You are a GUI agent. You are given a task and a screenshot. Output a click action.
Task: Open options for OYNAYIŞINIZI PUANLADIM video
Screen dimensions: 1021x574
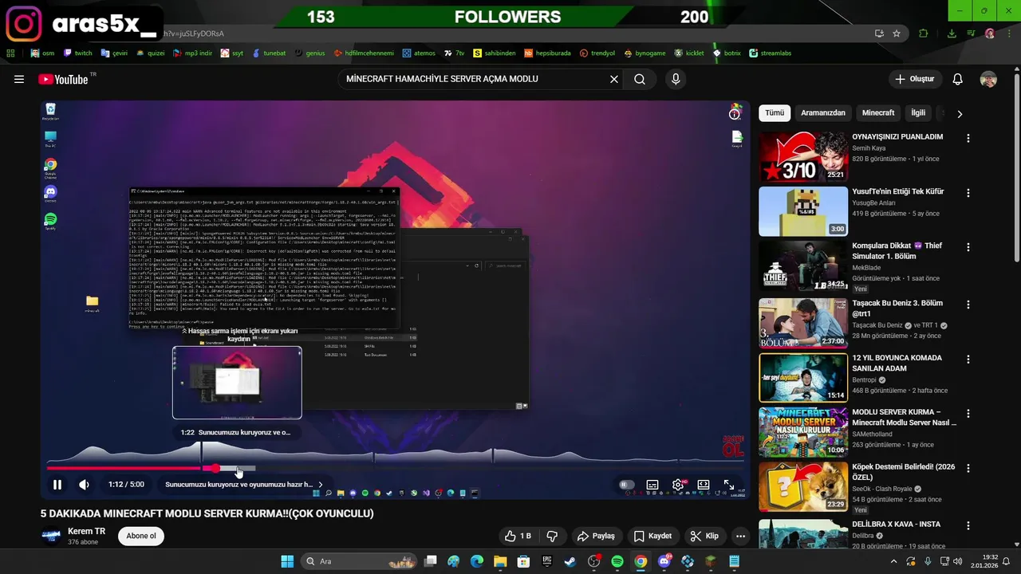(x=968, y=139)
